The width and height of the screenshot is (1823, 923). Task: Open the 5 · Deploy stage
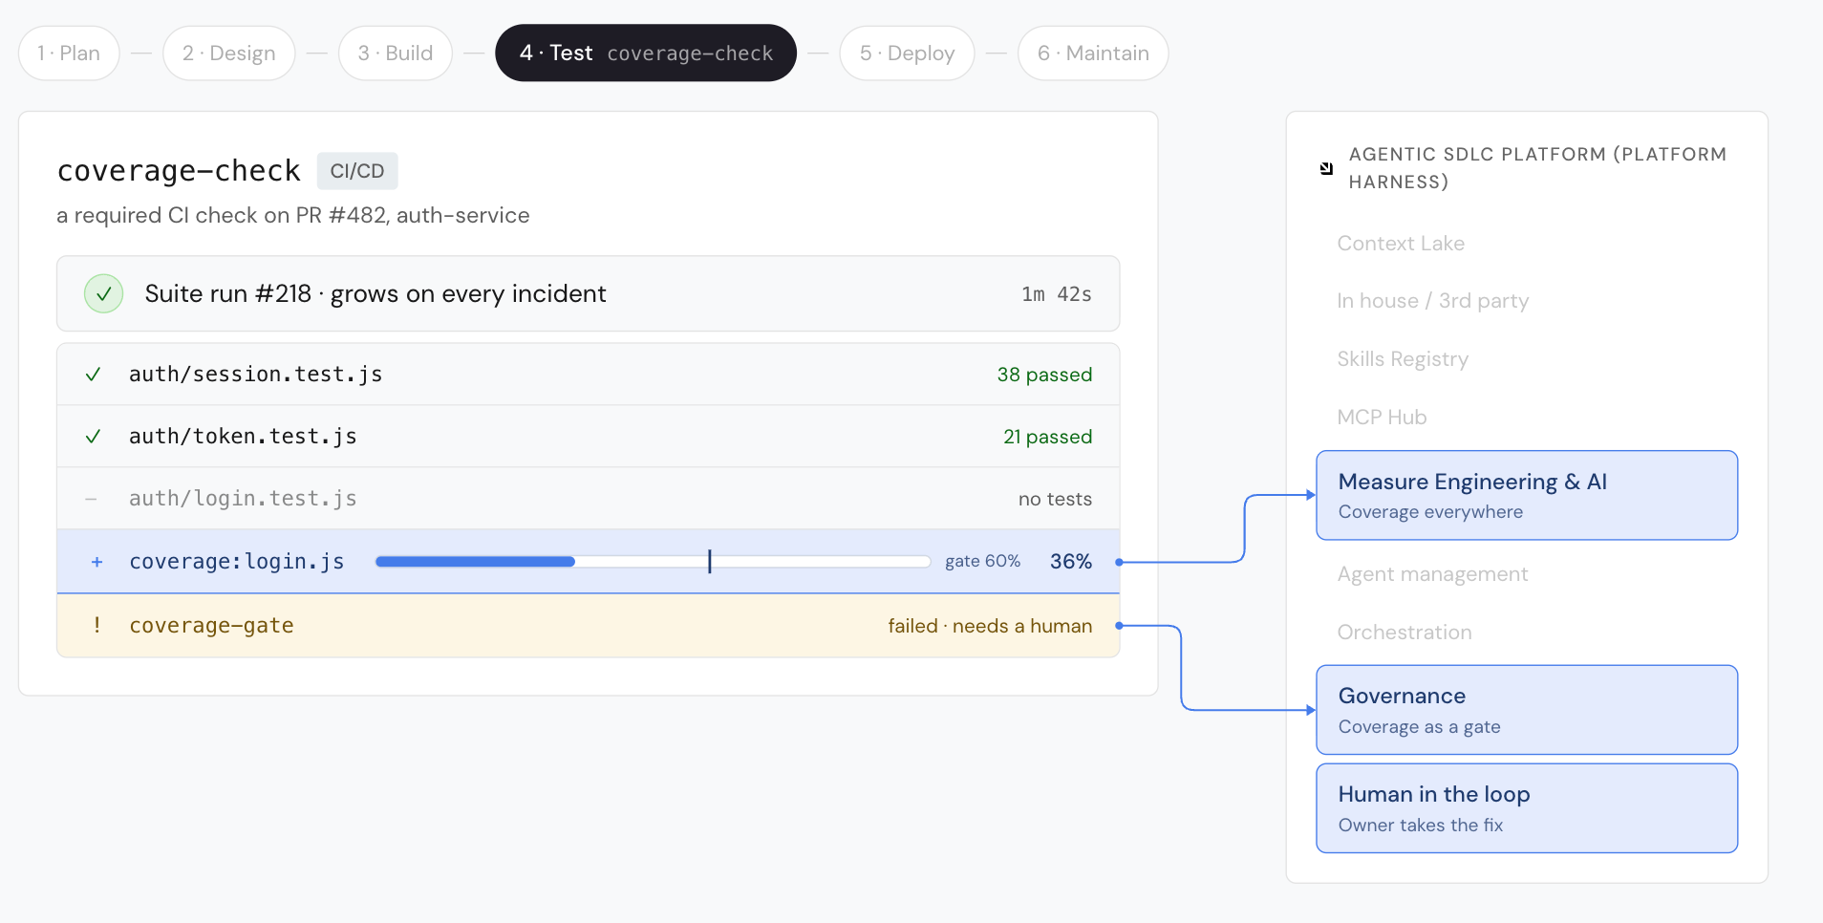point(907,54)
